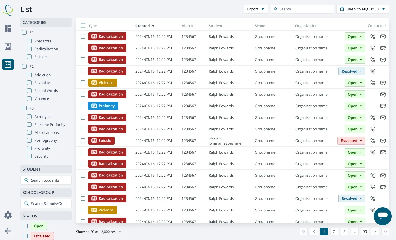The image size is (396, 240).
Task: Open the Escalated status dropdown in the table
Action: [x=351, y=141]
